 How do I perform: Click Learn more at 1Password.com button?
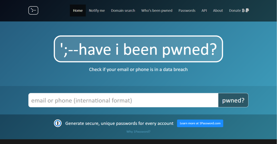200,123
